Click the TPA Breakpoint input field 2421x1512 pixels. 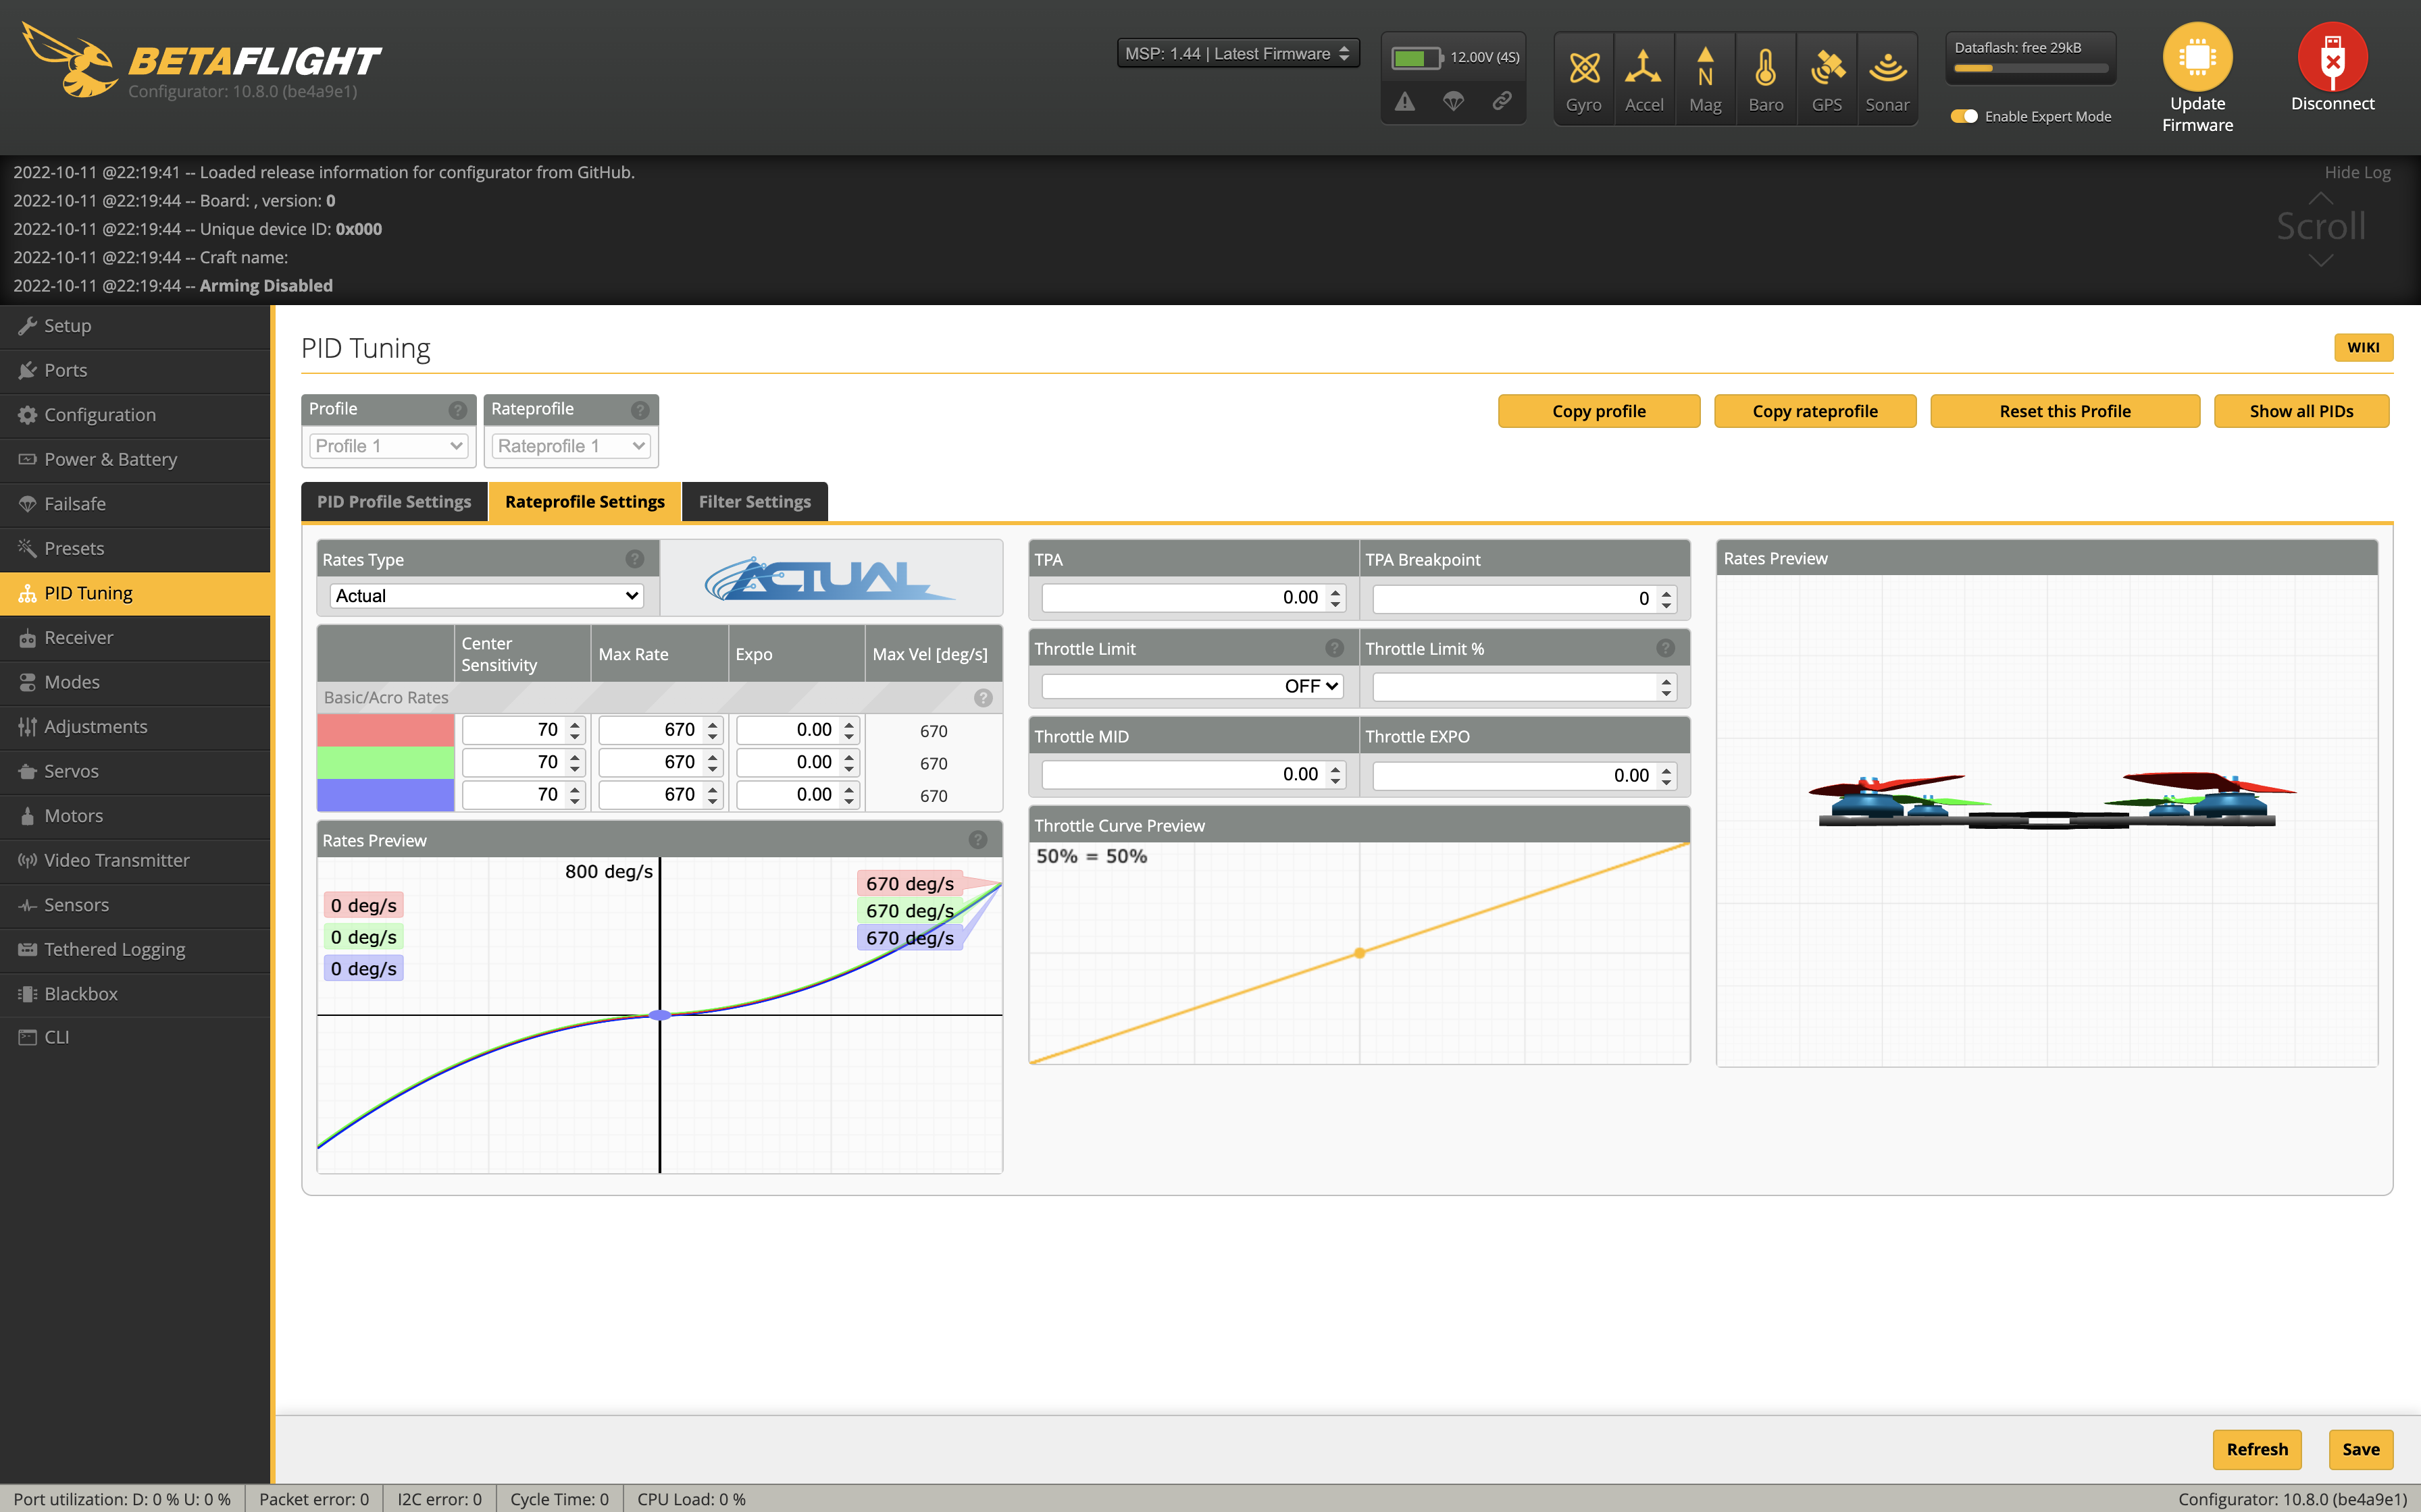tap(1512, 598)
